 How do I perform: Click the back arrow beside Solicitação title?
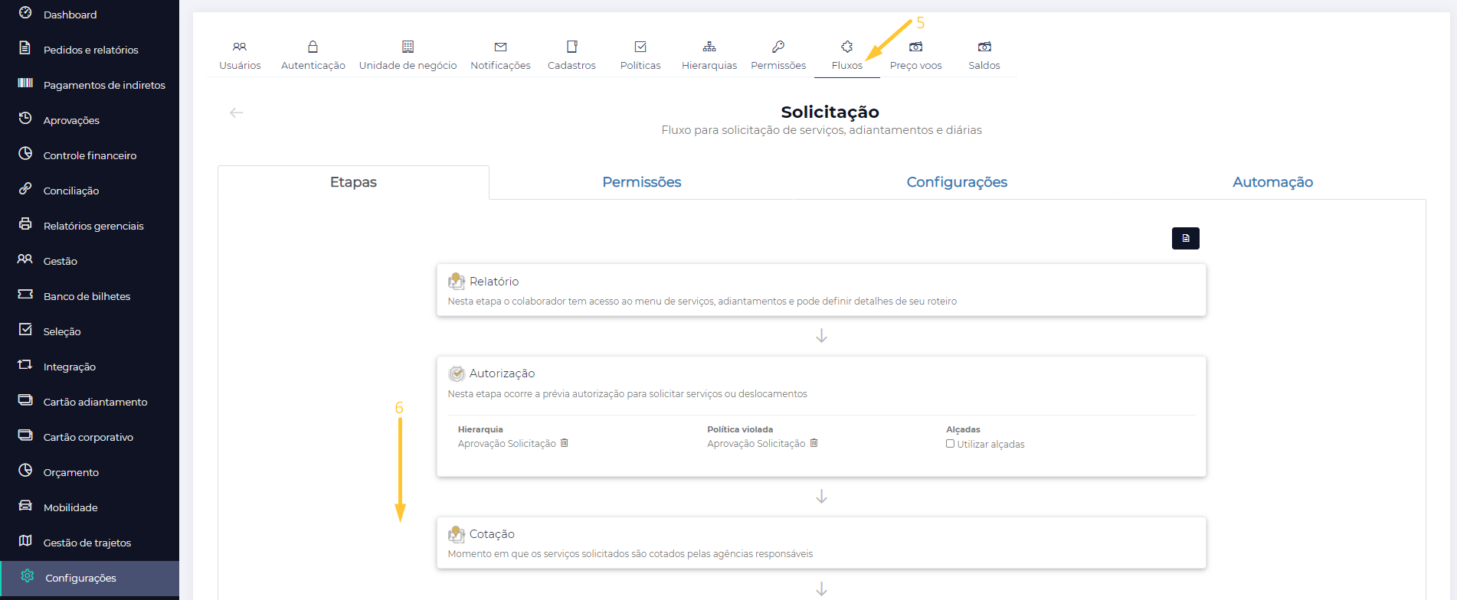tap(236, 112)
